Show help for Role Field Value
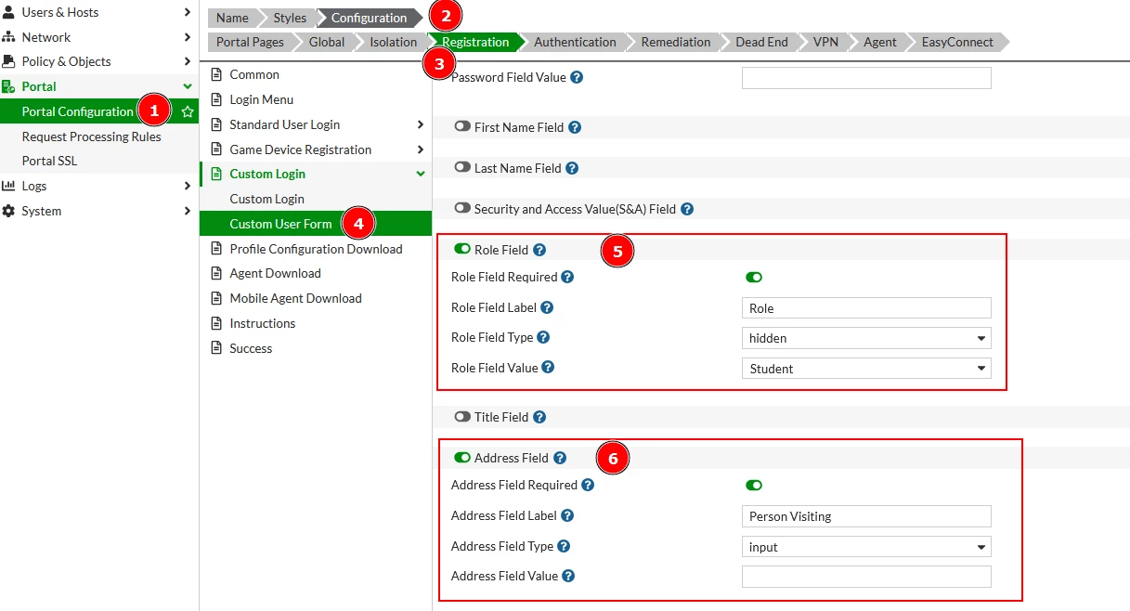This screenshot has width=1130, height=611. click(x=549, y=368)
